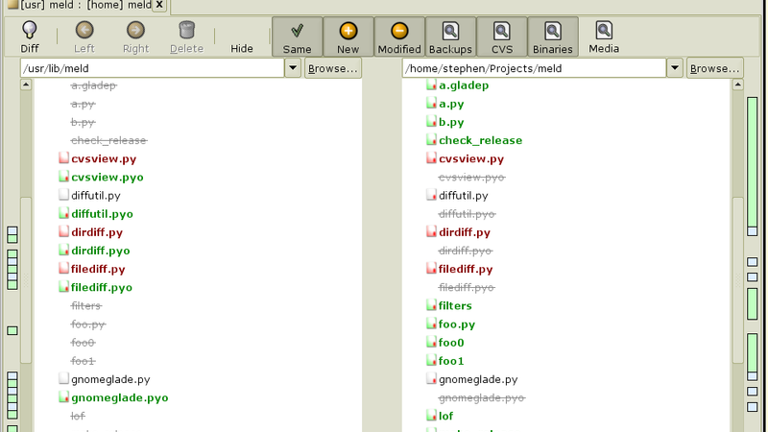Toggle the Same files filter
The image size is (768, 432).
click(x=297, y=37)
